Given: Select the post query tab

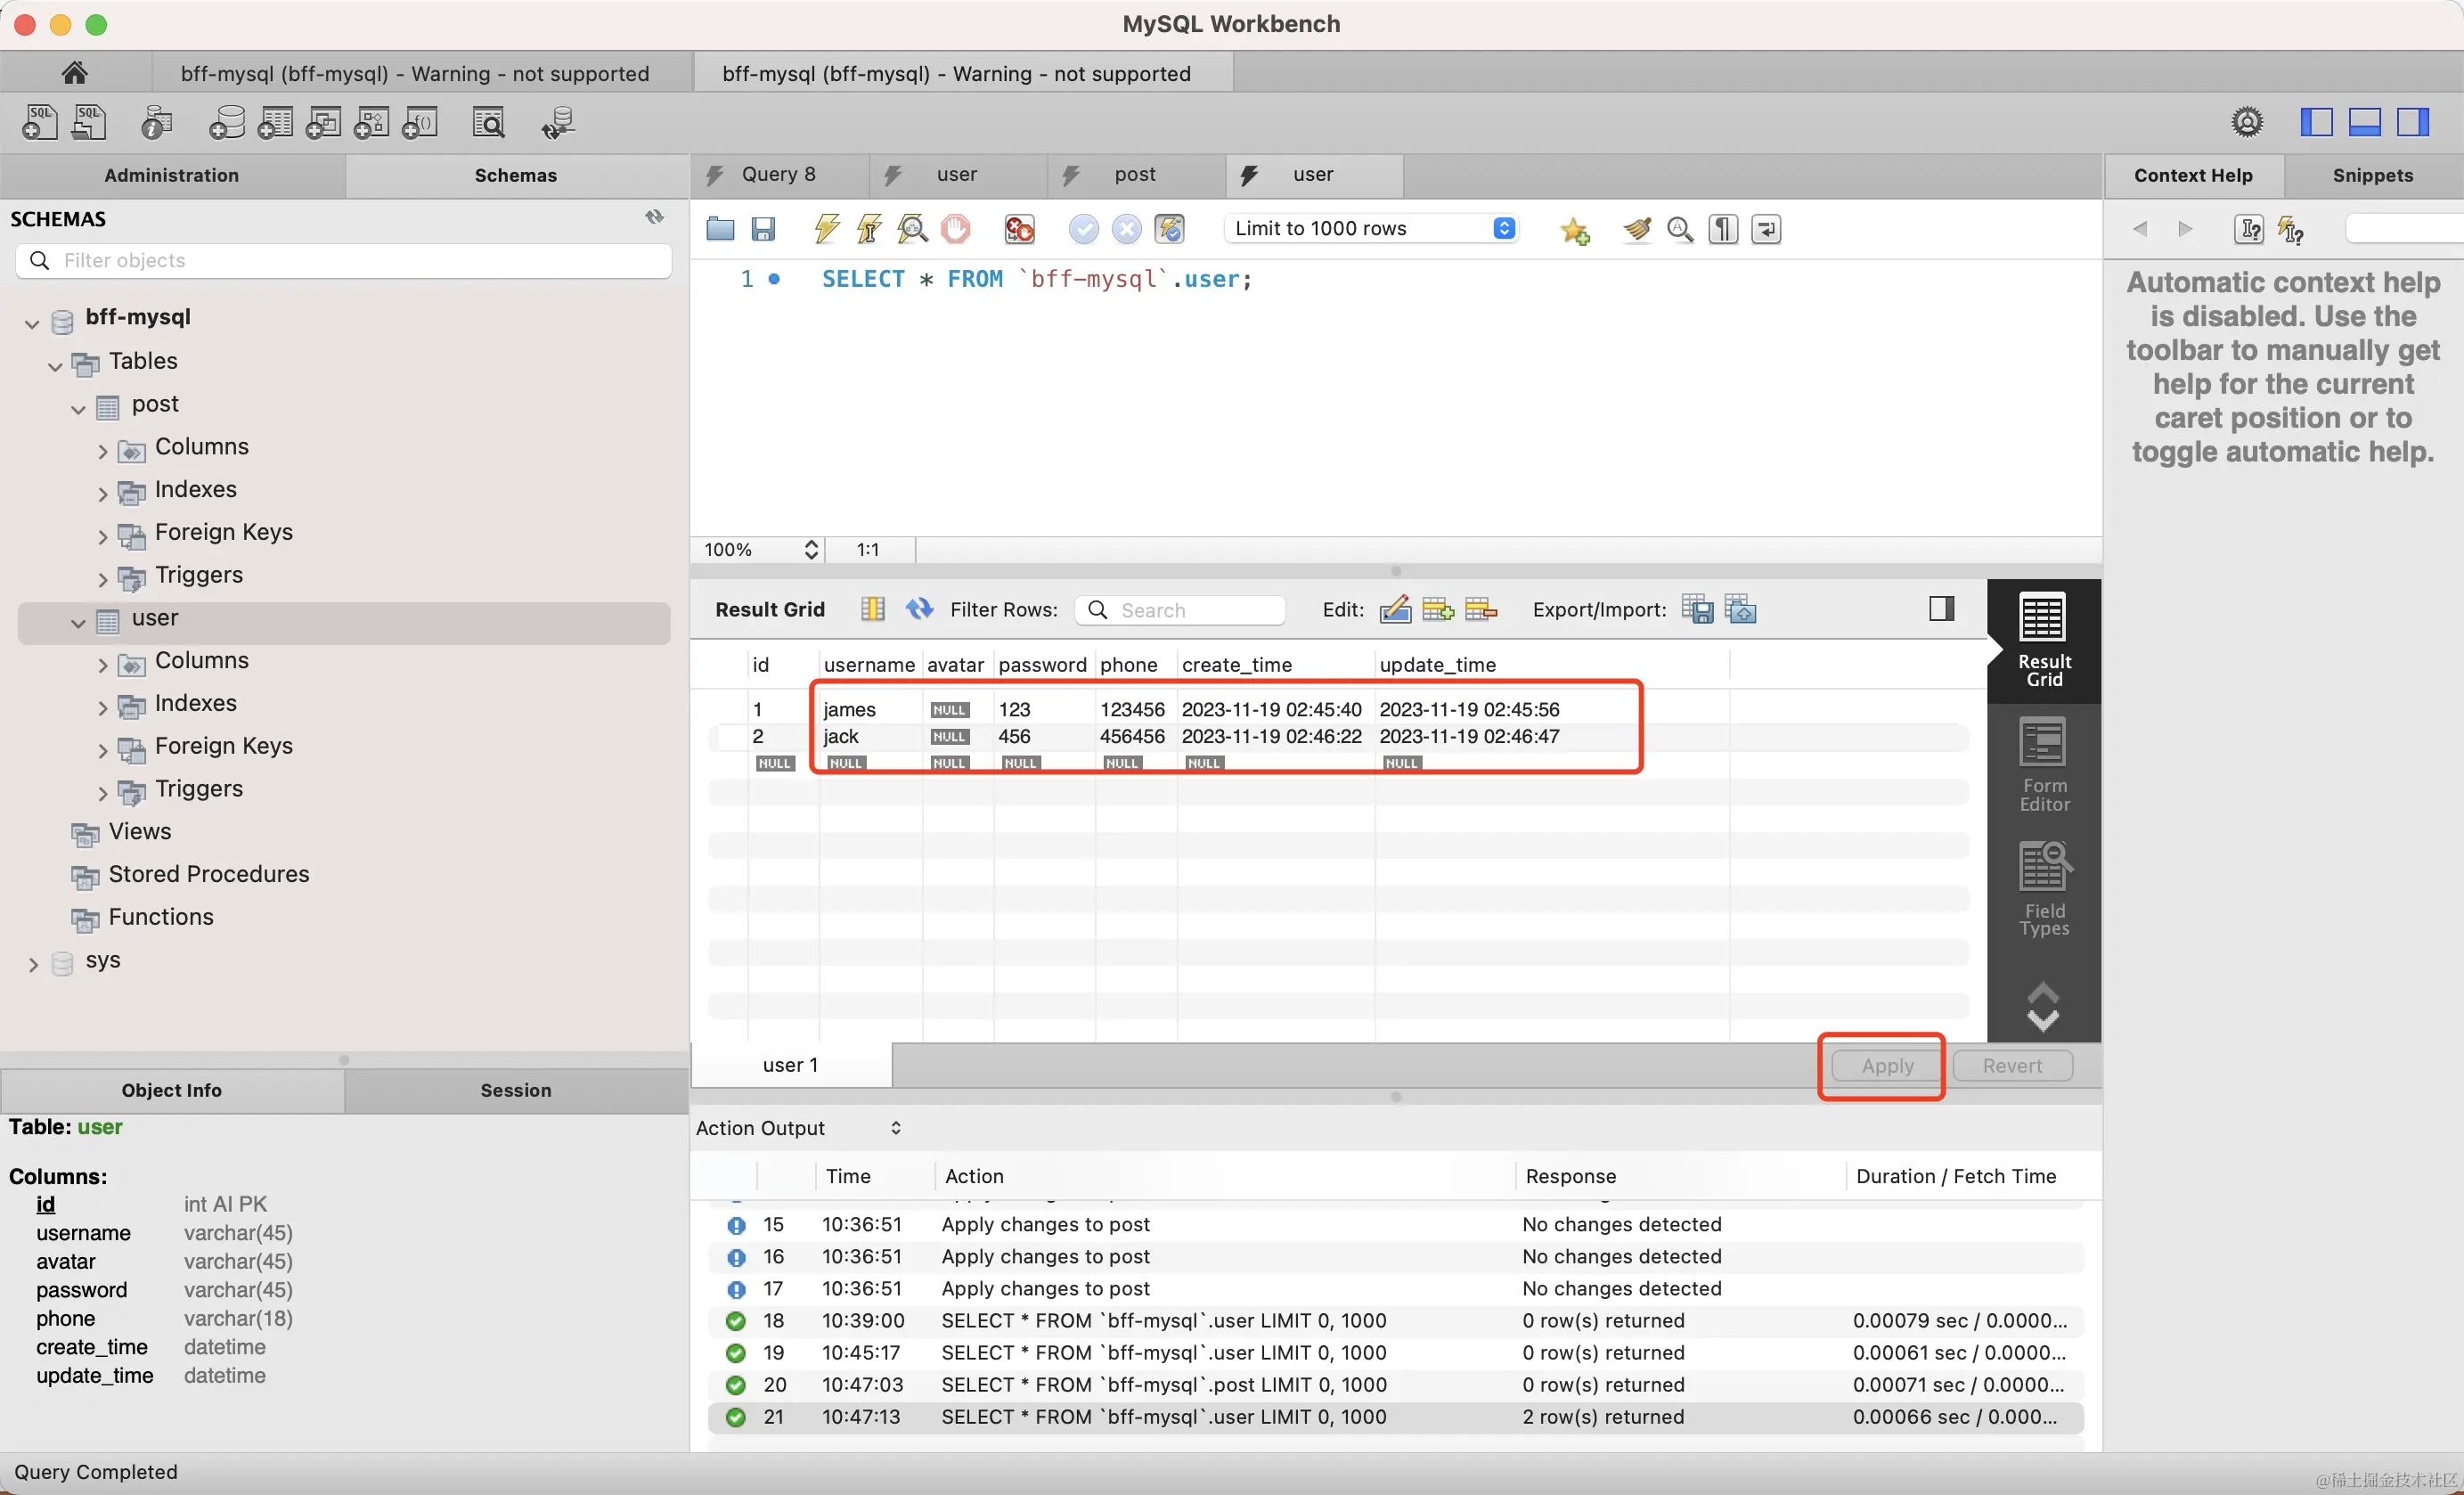Looking at the screenshot, I should (1133, 174).
